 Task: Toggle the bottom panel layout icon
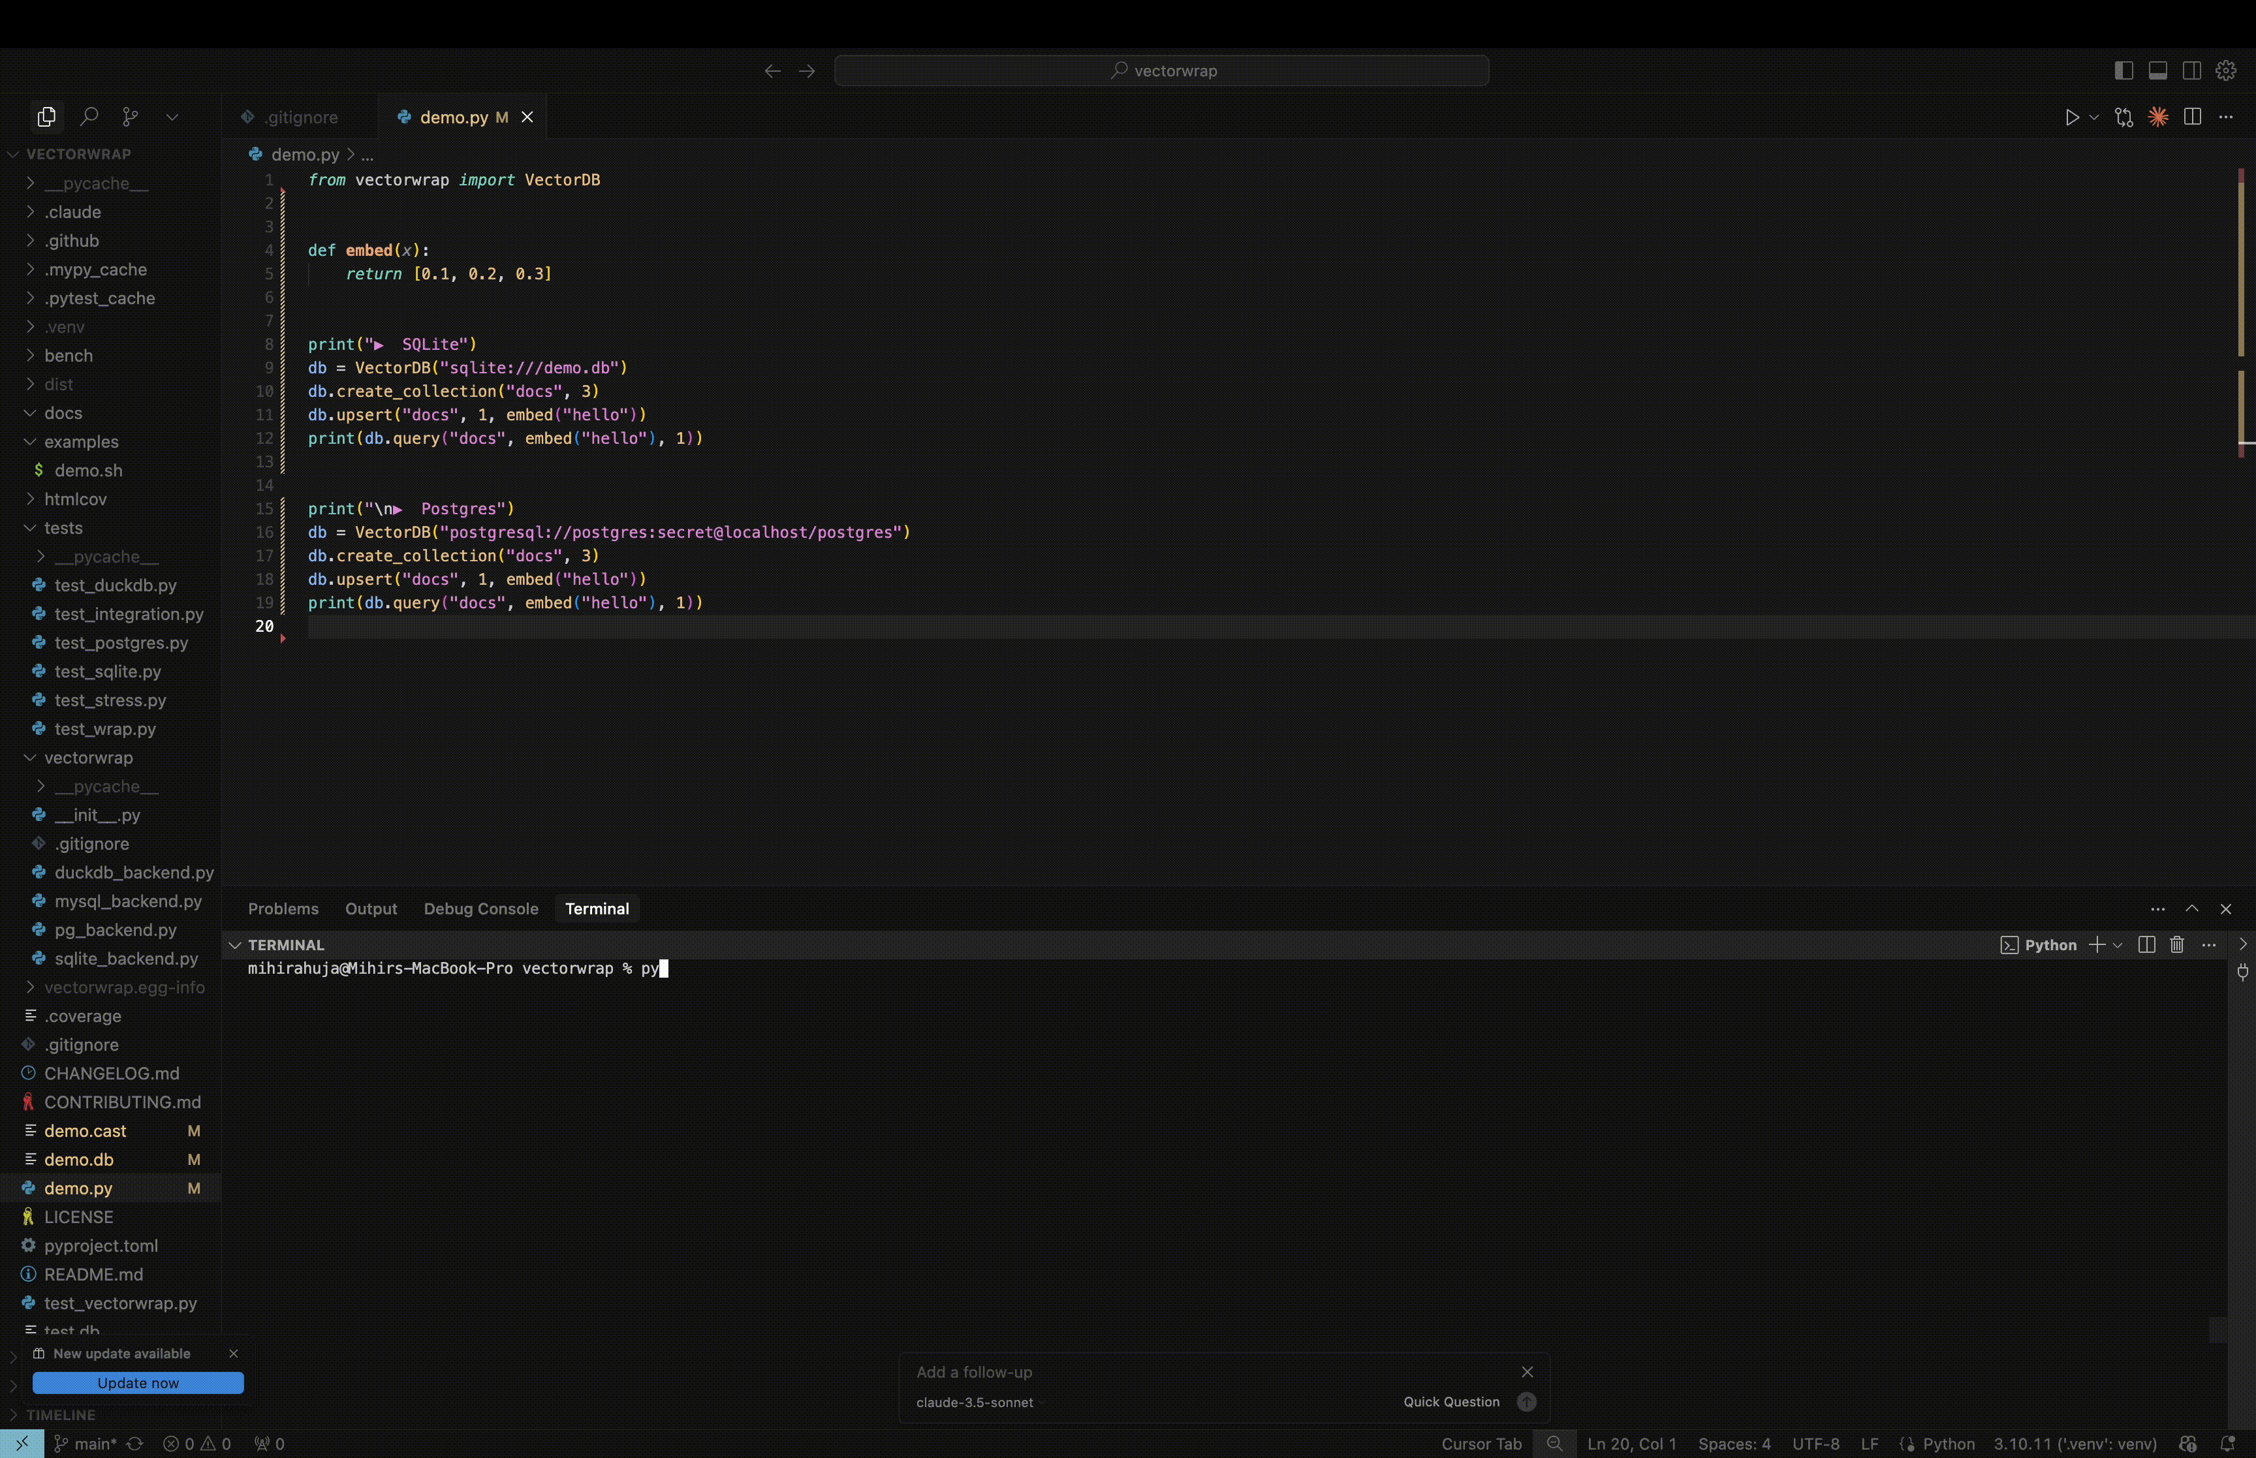2157,71
